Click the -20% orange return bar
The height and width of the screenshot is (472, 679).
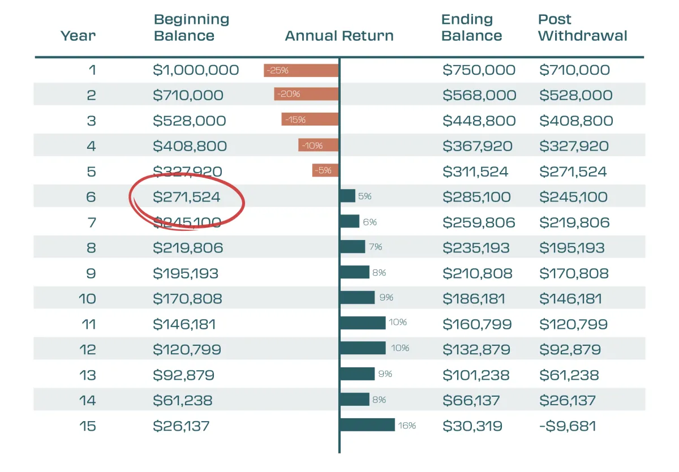pyautogui.click(x=306, y=94)
